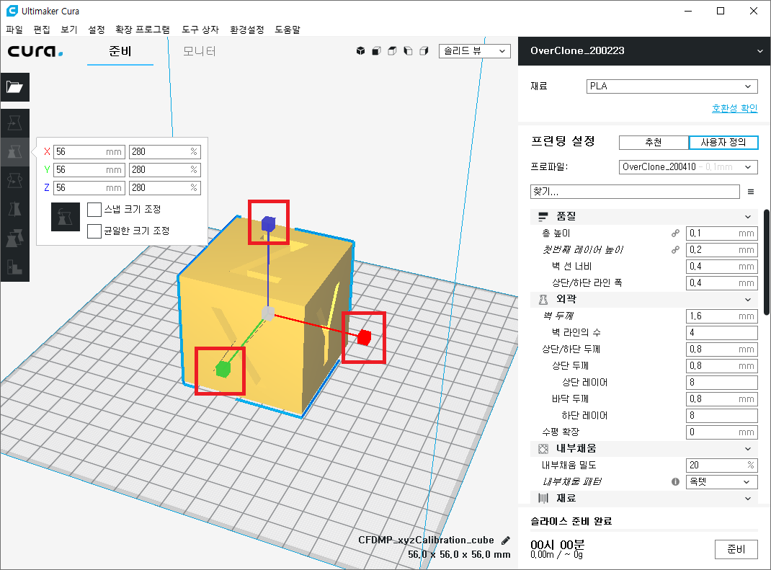Select the Mirror tool in left toolbar
This screenshot has width=771, height=570.
pyautogui.click(x=14, y=210)
